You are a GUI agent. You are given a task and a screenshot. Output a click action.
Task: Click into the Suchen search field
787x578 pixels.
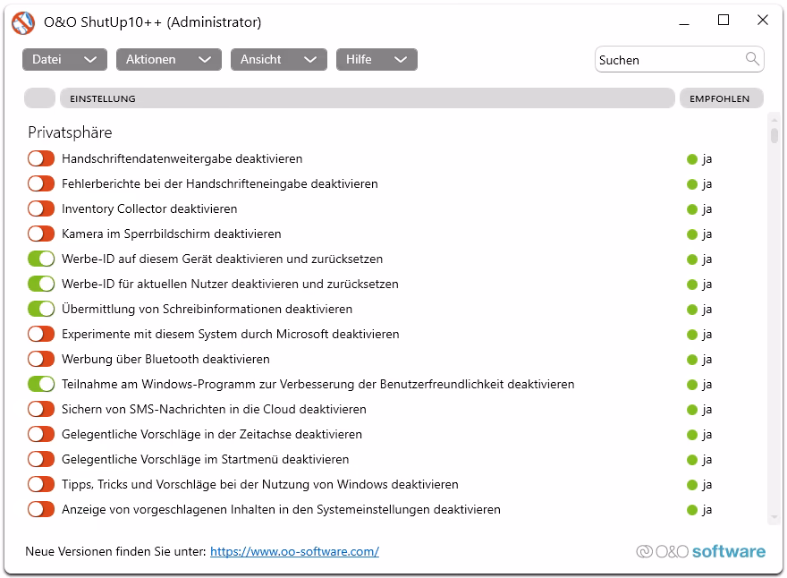coord(669,60)
